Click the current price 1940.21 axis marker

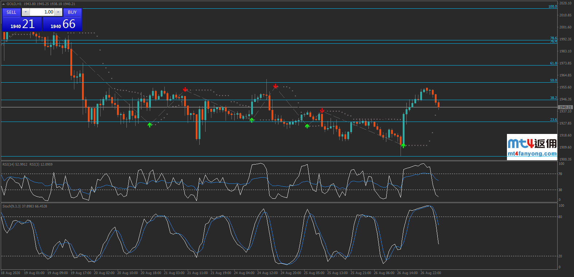[x=565, y=107]
